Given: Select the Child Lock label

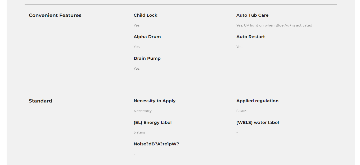Looking at the screenshot, I should click(145, 15).
